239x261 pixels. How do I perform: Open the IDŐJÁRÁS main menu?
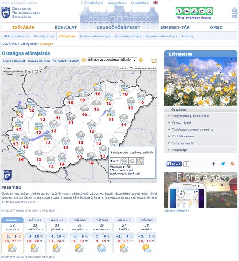tap(23, 28)
